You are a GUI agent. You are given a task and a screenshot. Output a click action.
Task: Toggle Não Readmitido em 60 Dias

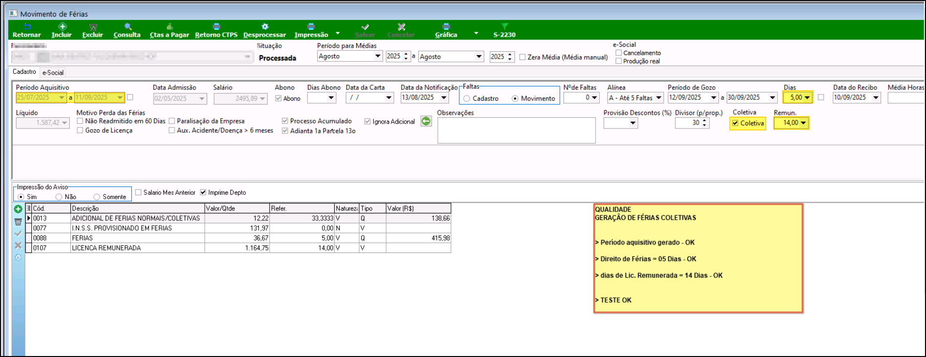click(x=80, y=121)
